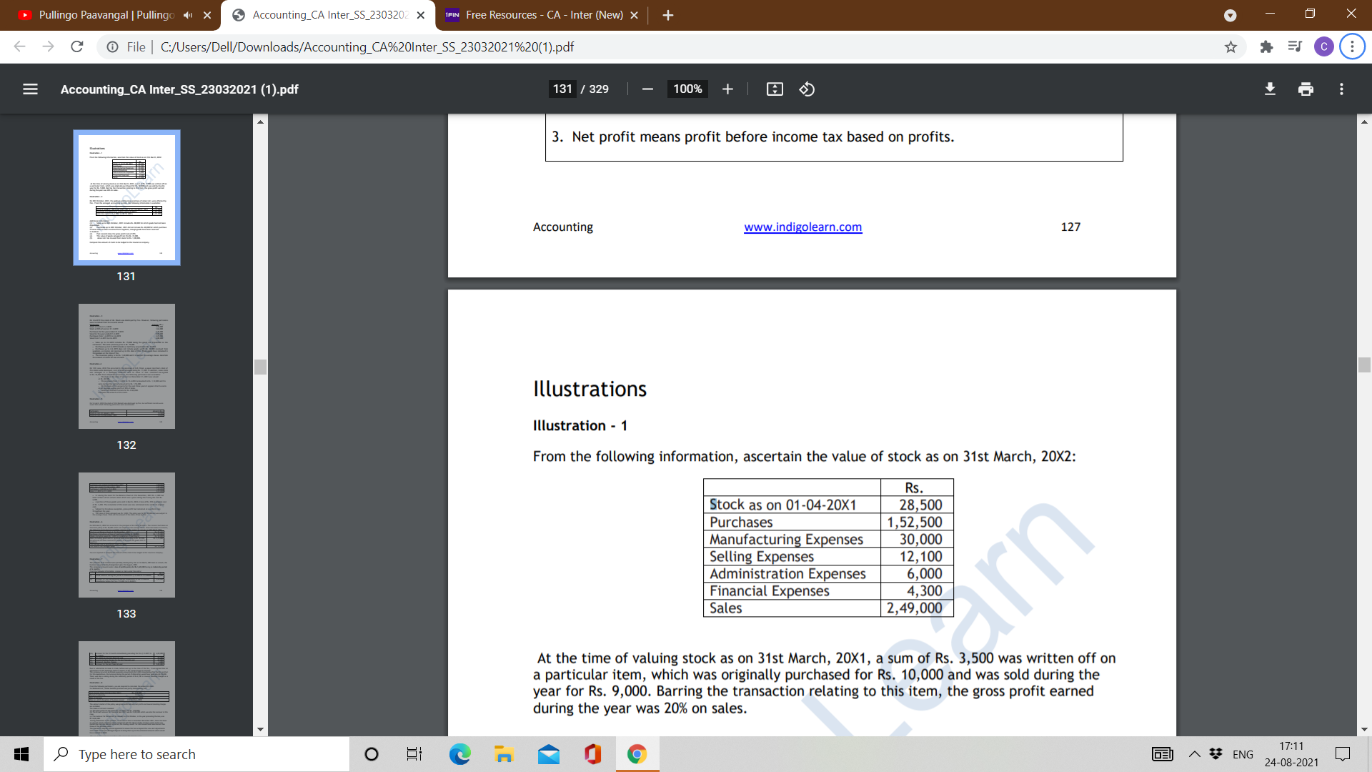The width and height of the screenshot is (1372, 772).
Task: Print the PDF document
Action: [x=1306, y=89]
